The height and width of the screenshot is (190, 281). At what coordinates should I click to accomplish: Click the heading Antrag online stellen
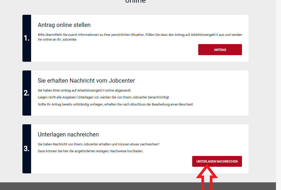[64, 25]
